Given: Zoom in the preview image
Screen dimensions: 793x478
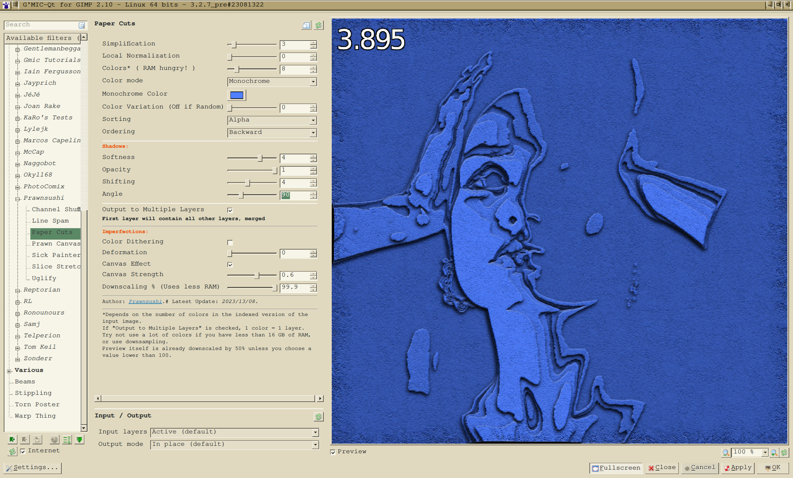Looking at the screenshot, I should point(774,452).
